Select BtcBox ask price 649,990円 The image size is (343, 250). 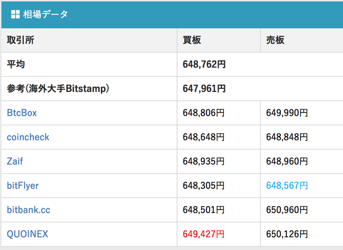tap(287, 113)
